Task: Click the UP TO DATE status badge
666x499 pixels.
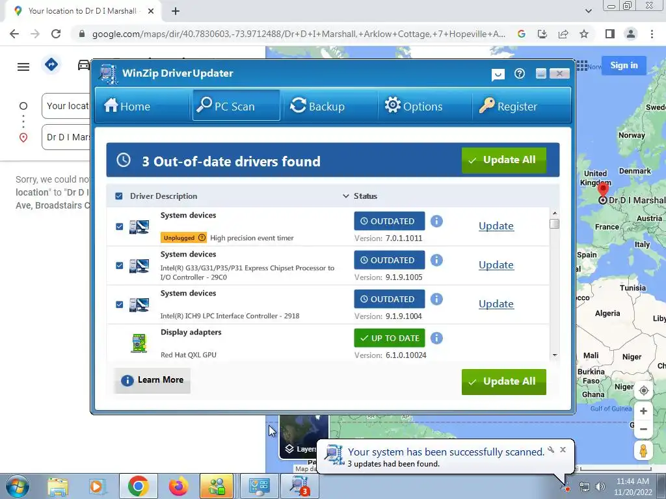Action: [x=389, y=338]
